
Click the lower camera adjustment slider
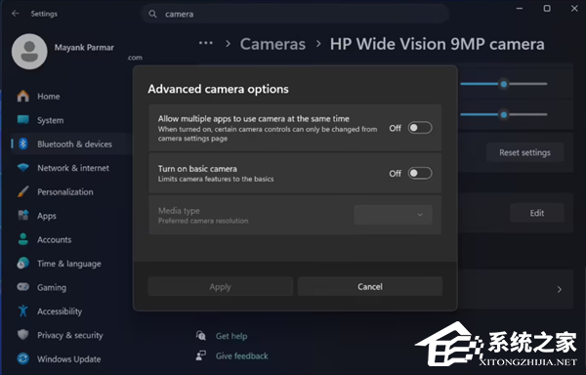[x=504, y=114]
